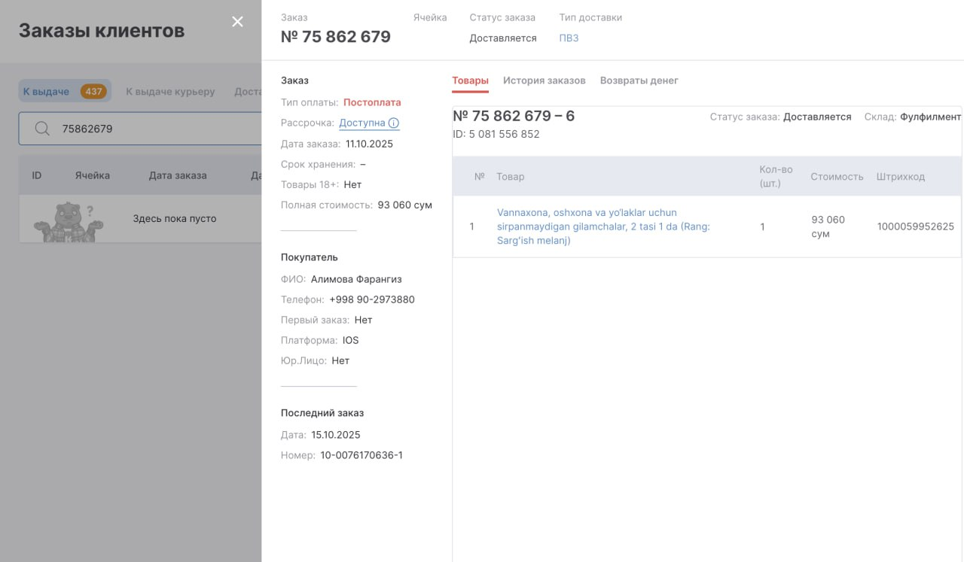964x562 pixels.
Task: Click the order number № 75 862 679 heading
Action: 336,37
